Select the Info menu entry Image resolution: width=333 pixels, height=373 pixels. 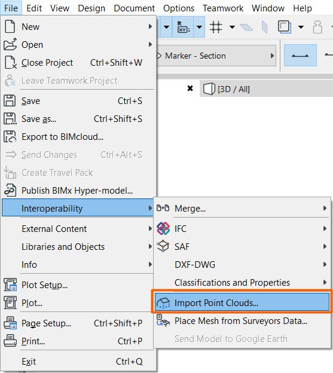tap(78, 264)
